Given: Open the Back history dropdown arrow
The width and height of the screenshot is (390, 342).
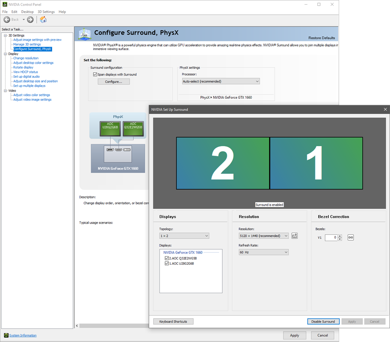Looking at the screenshot, I should pyautogui.click(x=24, y=20).
